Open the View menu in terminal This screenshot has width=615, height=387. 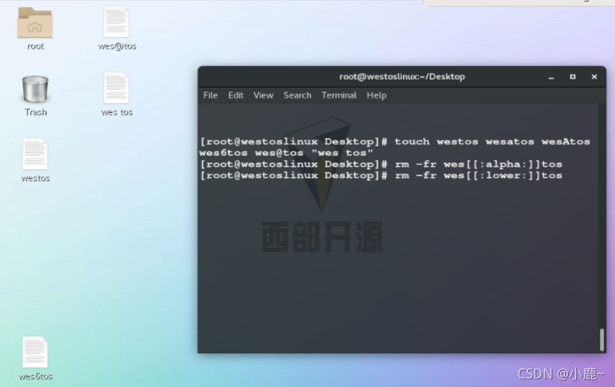tap(263, 95)
